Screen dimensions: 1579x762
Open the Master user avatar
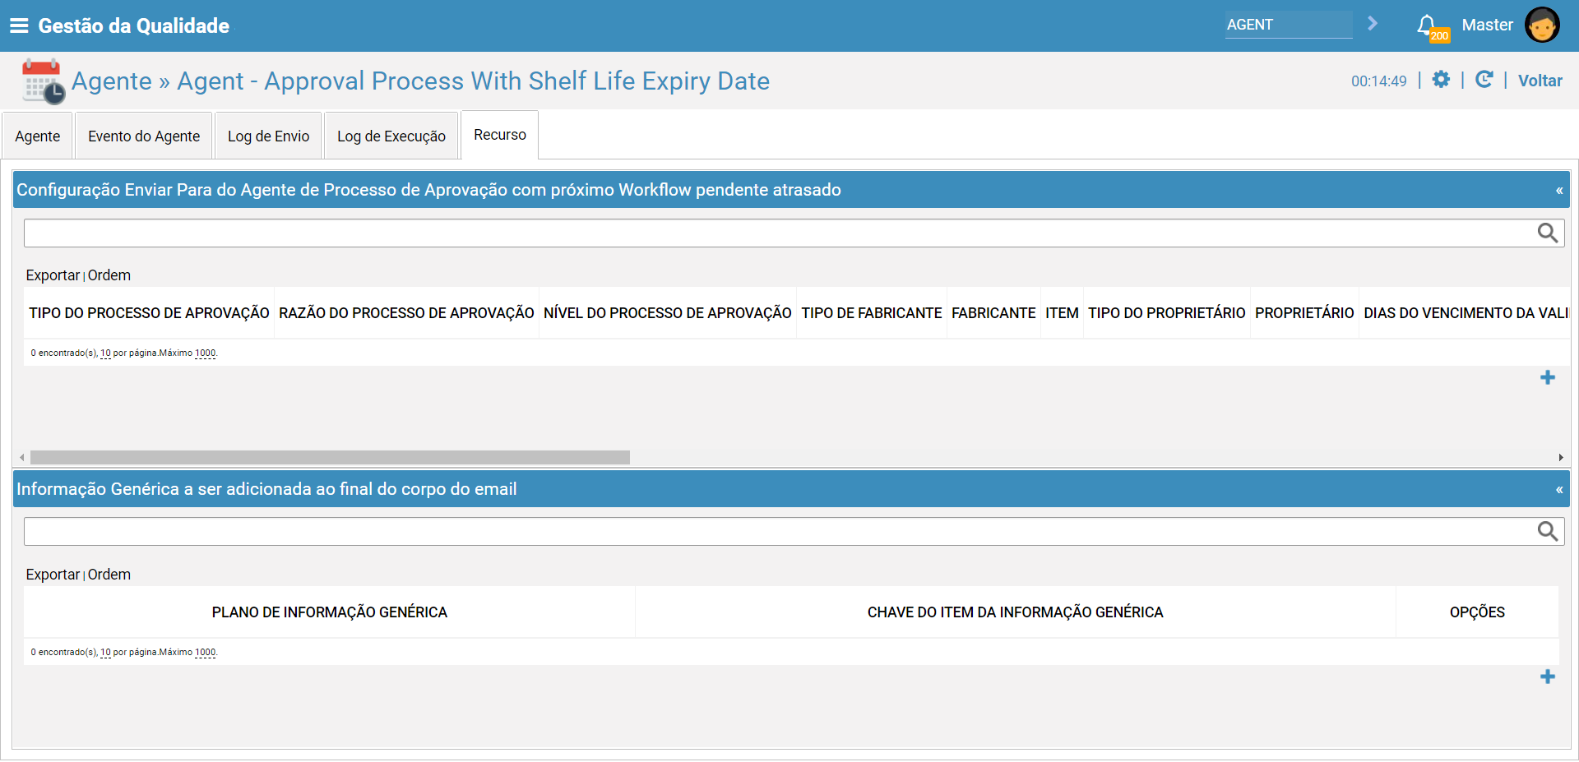tap(1542, 25)
